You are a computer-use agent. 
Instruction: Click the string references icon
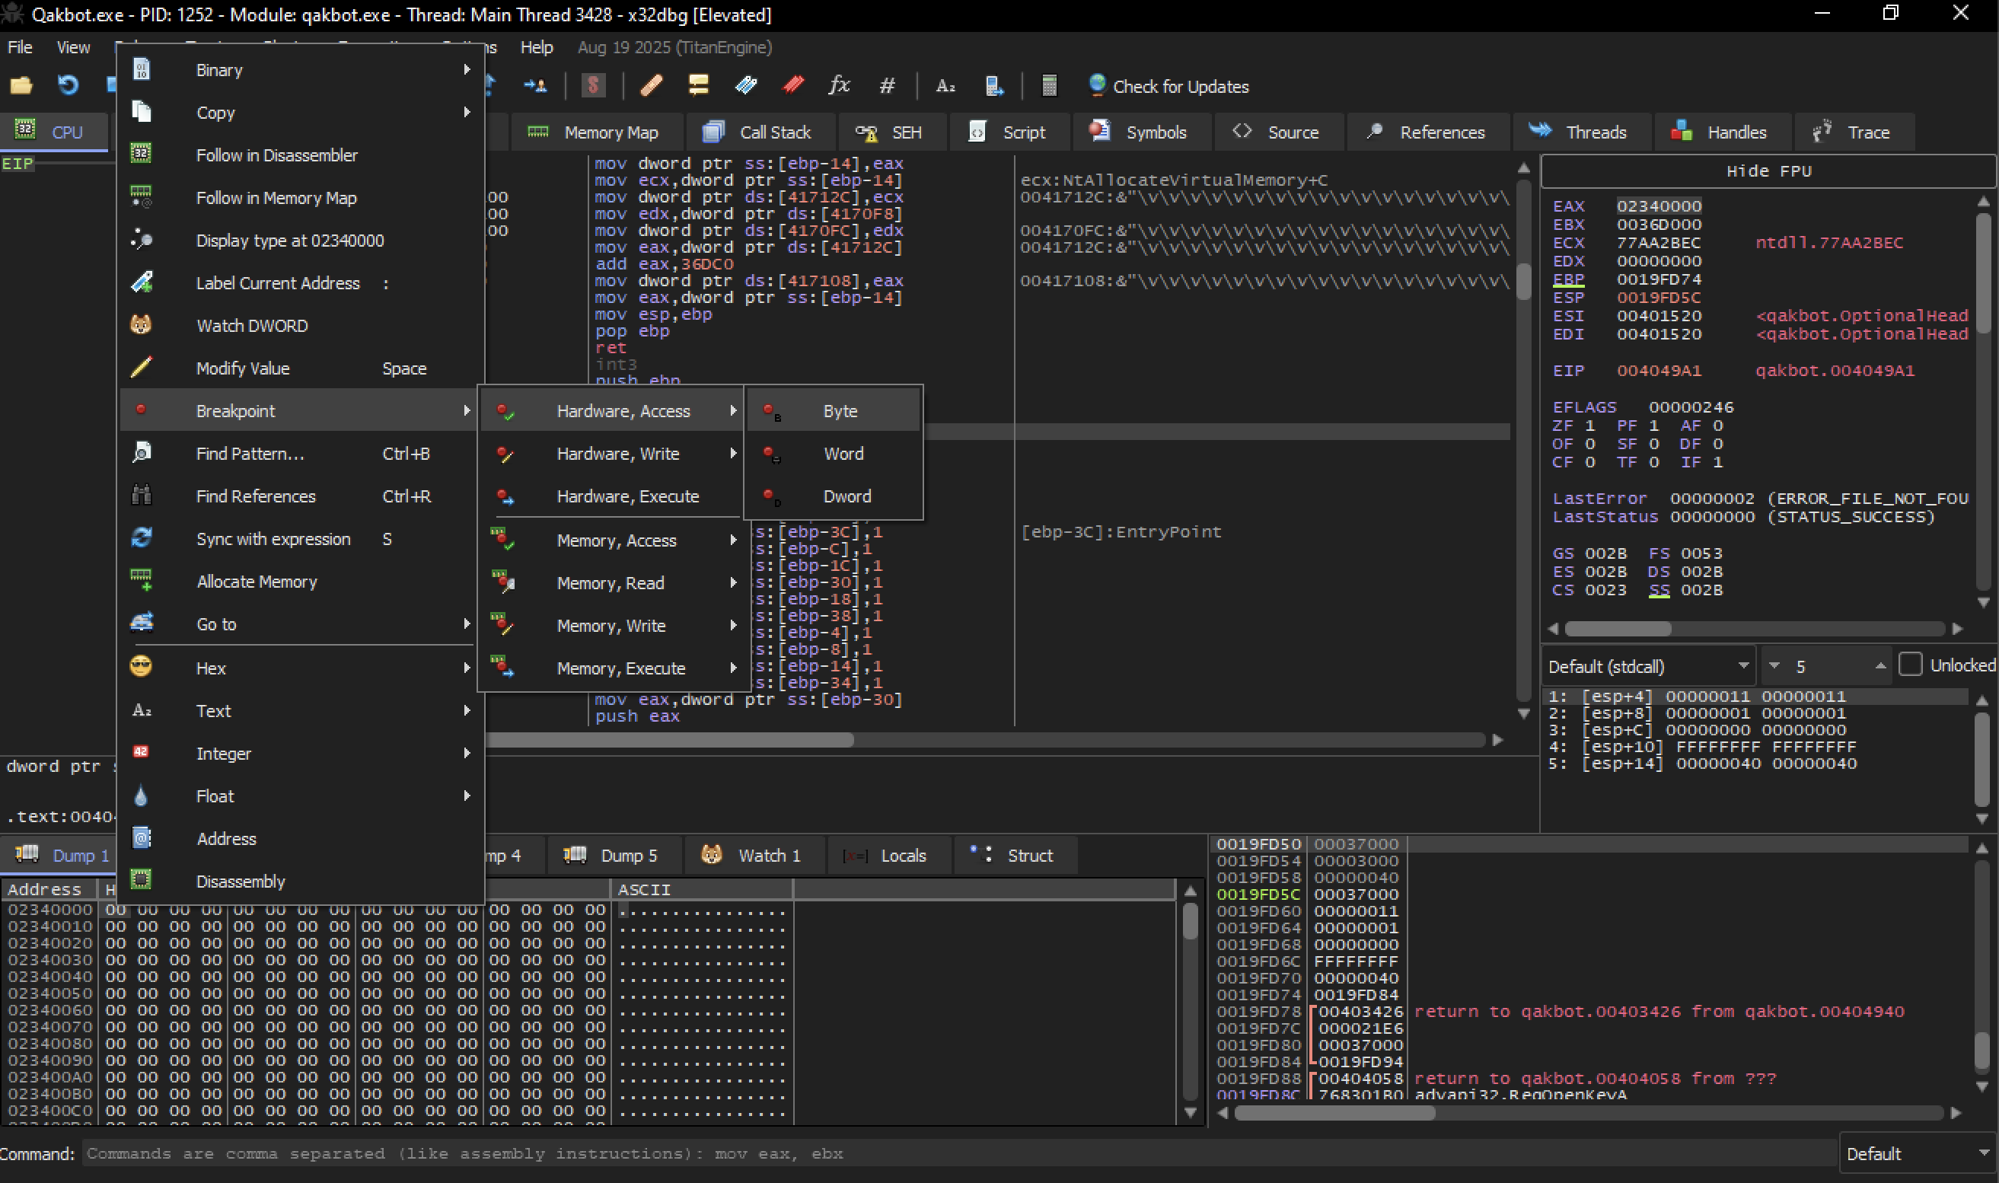click(x=945, y=85)
